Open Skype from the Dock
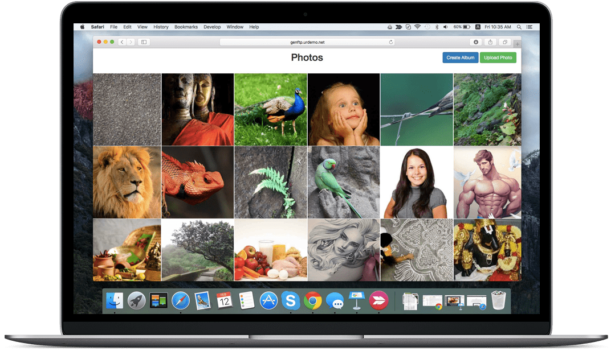The image size is (615, 351). tap(290, 300)
